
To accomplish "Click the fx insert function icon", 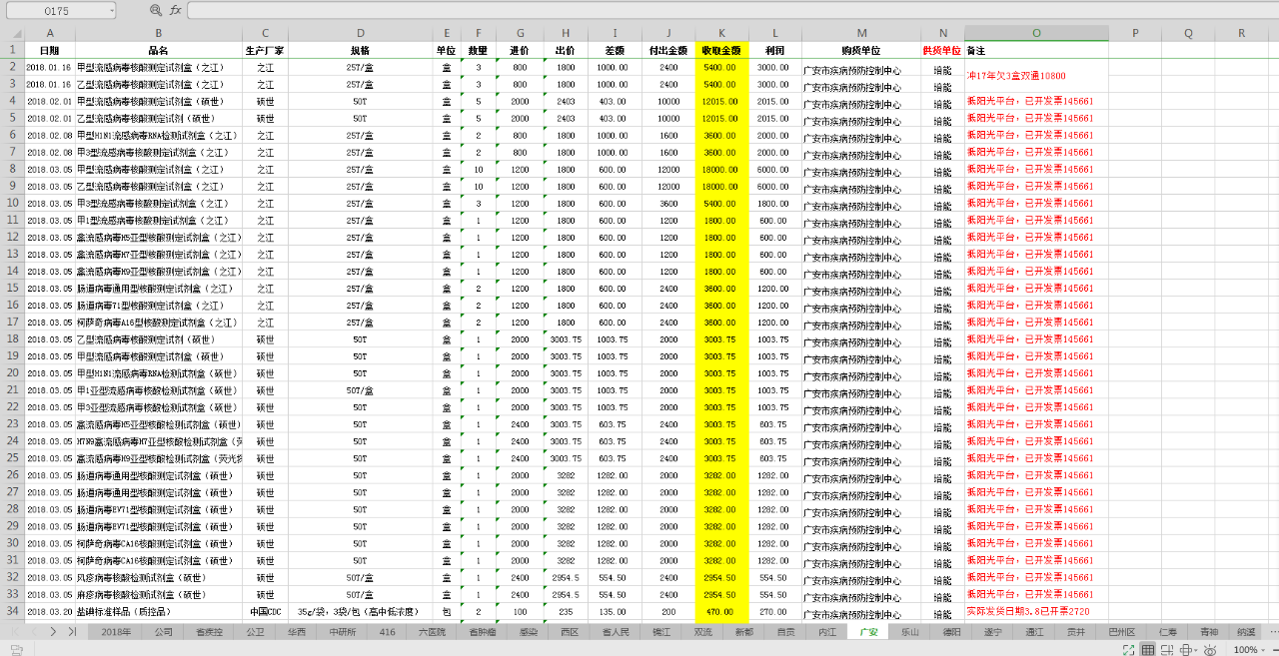I will (x=176, y=9).
